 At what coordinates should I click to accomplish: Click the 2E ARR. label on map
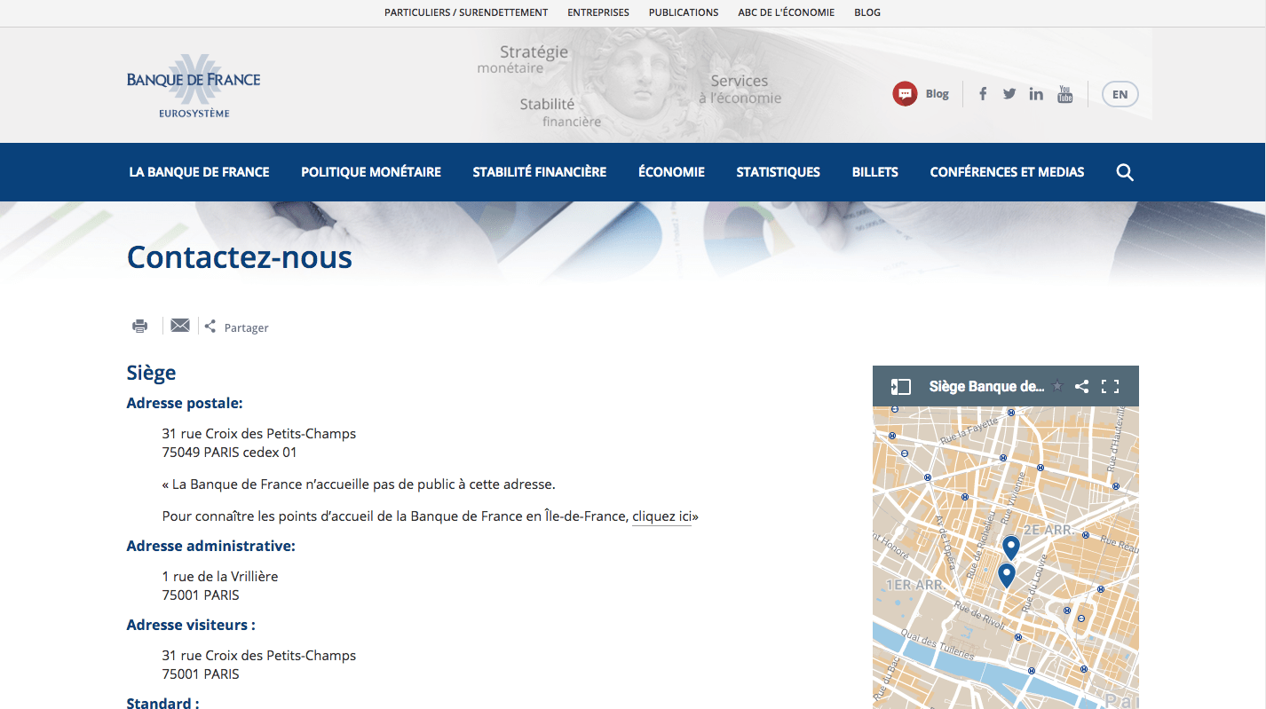pos(1049,530)
